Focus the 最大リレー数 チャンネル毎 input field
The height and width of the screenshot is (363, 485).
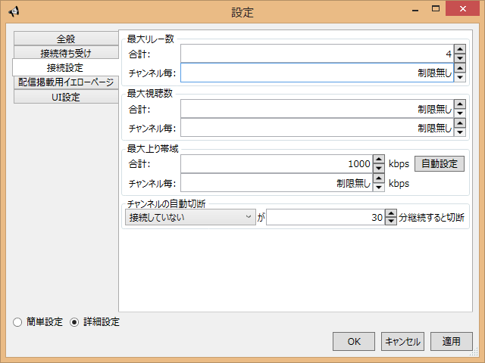tap(318, 73)
